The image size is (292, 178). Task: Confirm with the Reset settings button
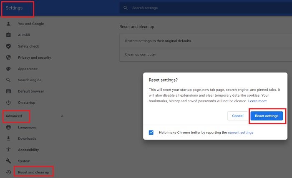point(267,116)
